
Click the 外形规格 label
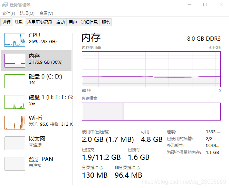click(175, 146)
